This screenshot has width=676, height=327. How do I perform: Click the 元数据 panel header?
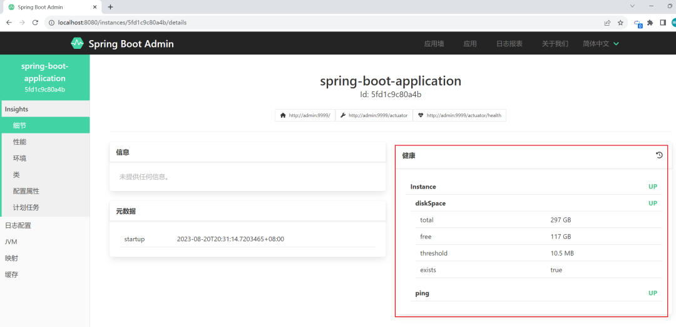tap(247, 211)
